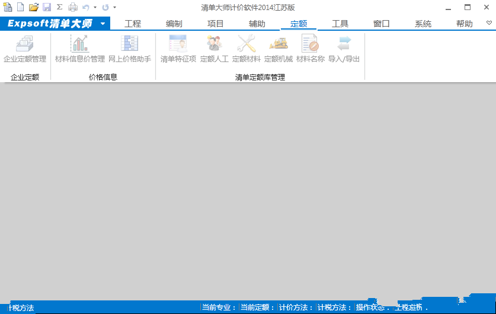This screenshot has height=314, width=496.
Task: Open 材料信息价管理 material price management
Action: (80, 49)
